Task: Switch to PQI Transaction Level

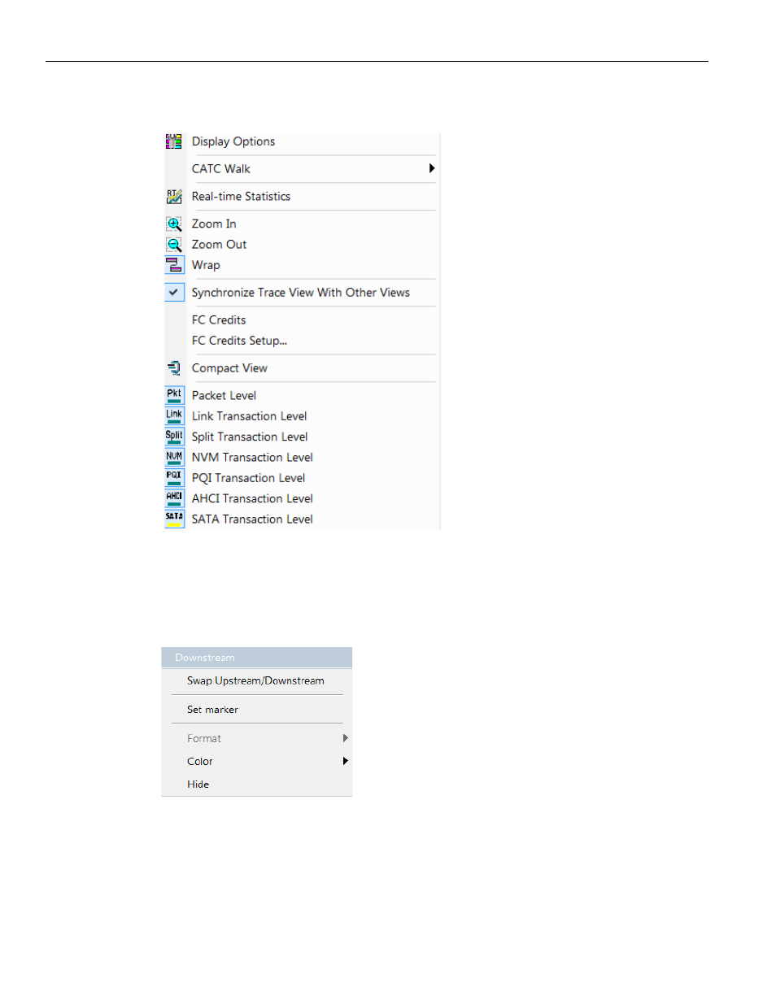Action: (248, 478)
